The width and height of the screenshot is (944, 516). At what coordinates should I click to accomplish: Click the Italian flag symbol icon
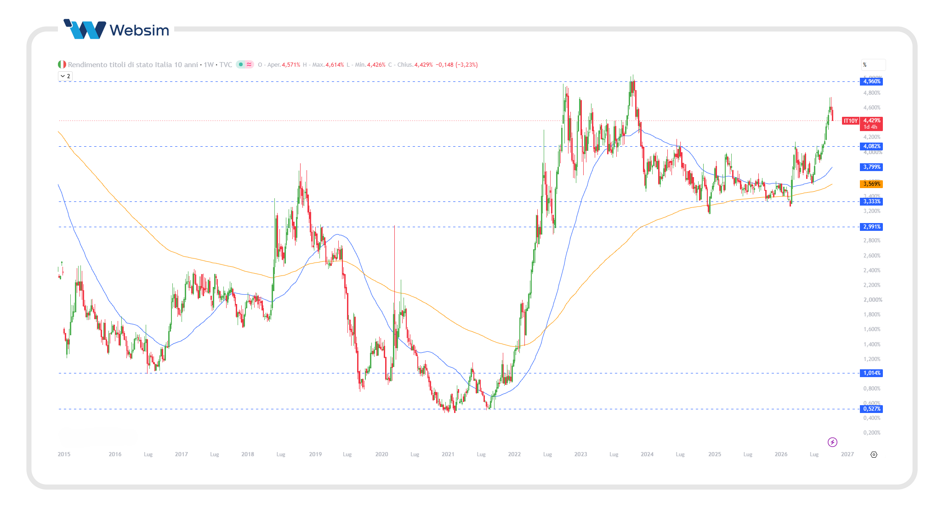click(62, 64)
